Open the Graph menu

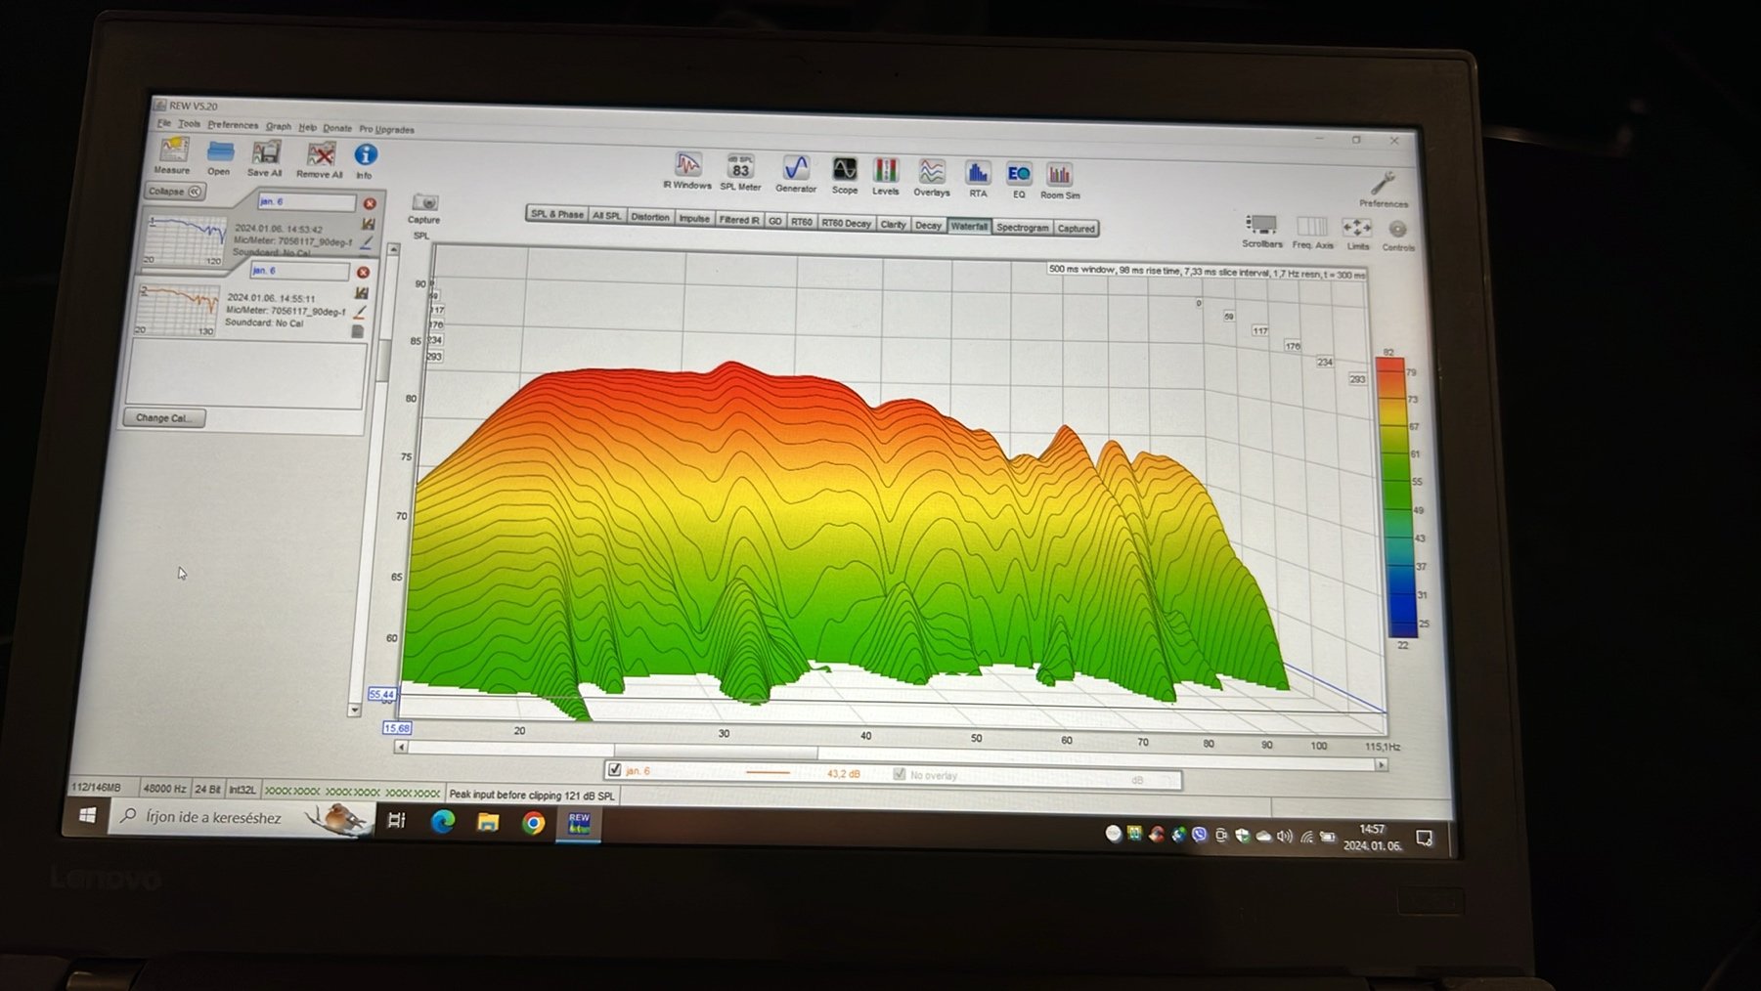point(279,126)
